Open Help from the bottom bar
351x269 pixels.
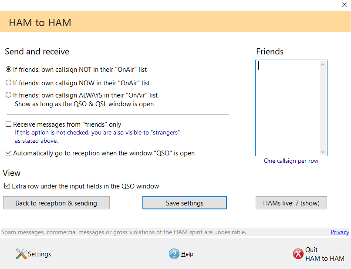tap(187, 254)
